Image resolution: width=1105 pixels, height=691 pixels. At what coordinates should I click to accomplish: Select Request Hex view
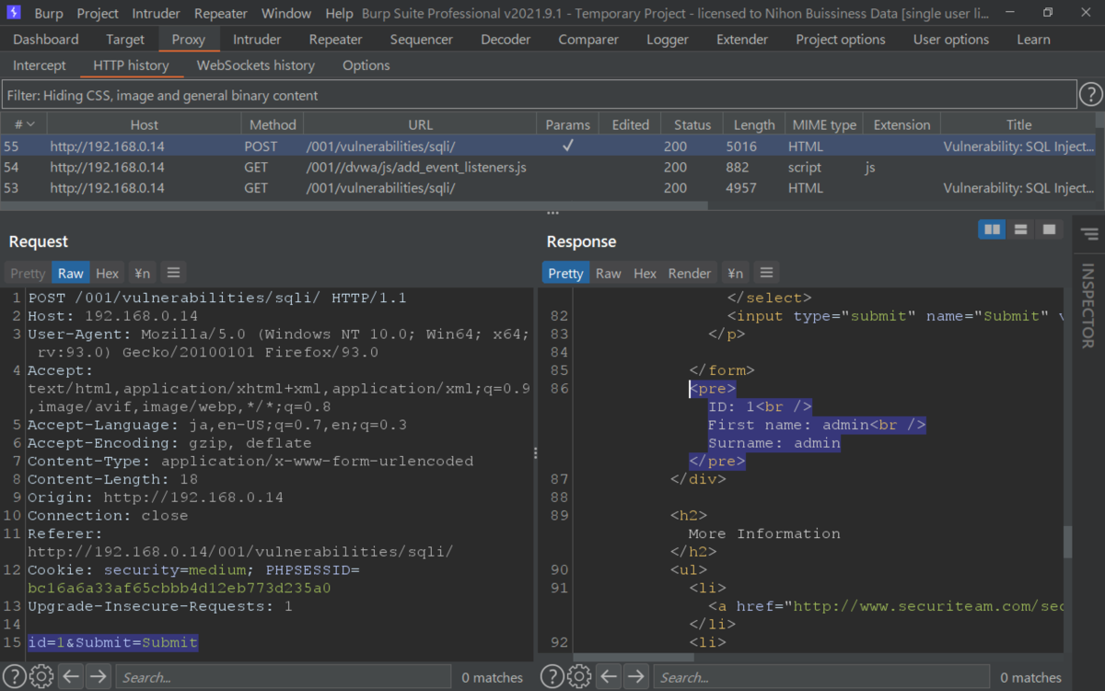108,273
